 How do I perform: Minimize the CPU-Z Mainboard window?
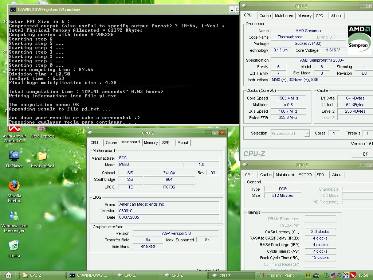tap(208, 133)
